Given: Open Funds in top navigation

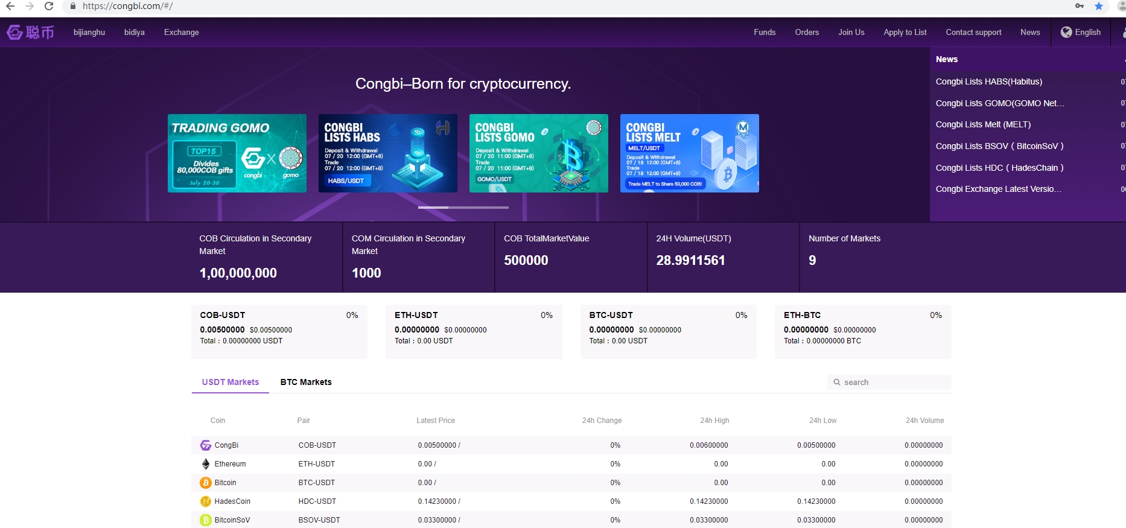Looking at the screenshot, I should tap(765, 33).
